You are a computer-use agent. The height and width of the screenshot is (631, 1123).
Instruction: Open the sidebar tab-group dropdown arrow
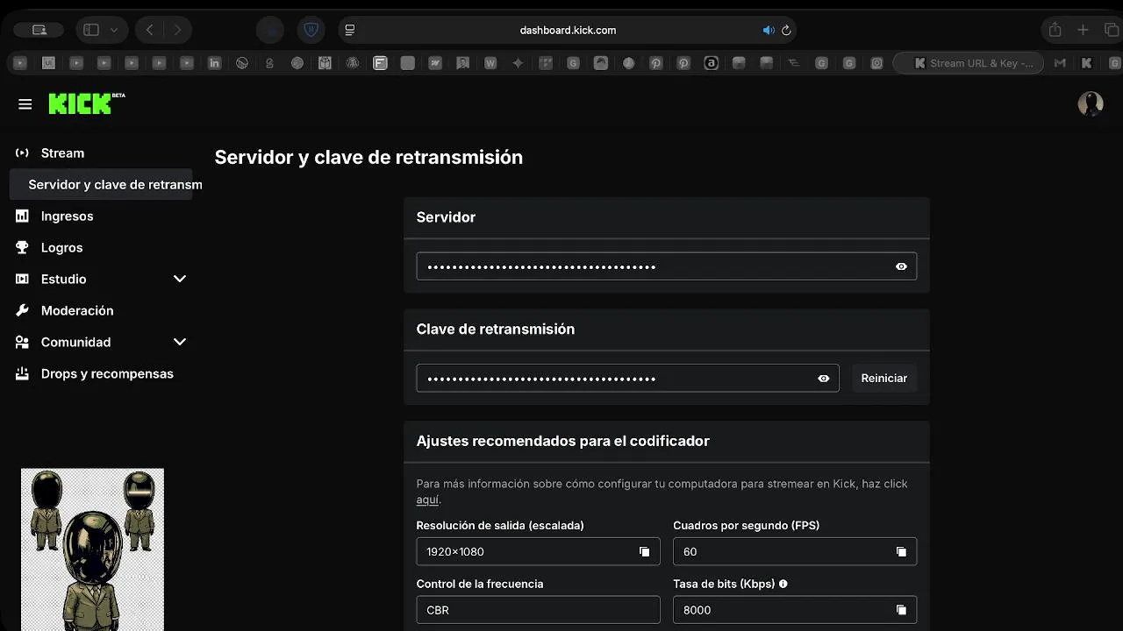(x=114, y=30)
